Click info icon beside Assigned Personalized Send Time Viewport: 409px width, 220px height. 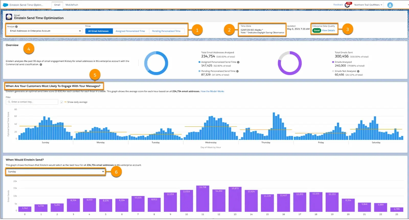[x=238, y=62]
